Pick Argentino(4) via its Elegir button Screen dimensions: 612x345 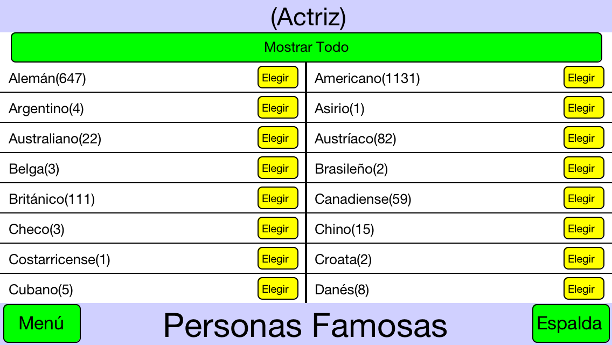pos(278,107)
